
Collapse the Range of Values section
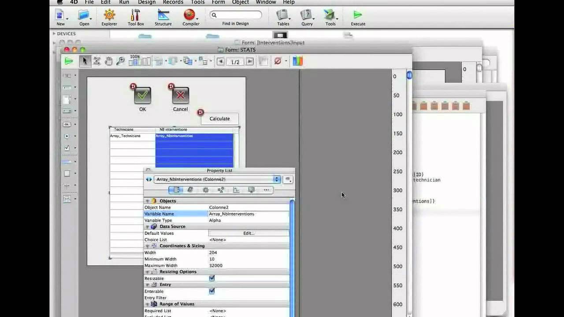(148, 304)
